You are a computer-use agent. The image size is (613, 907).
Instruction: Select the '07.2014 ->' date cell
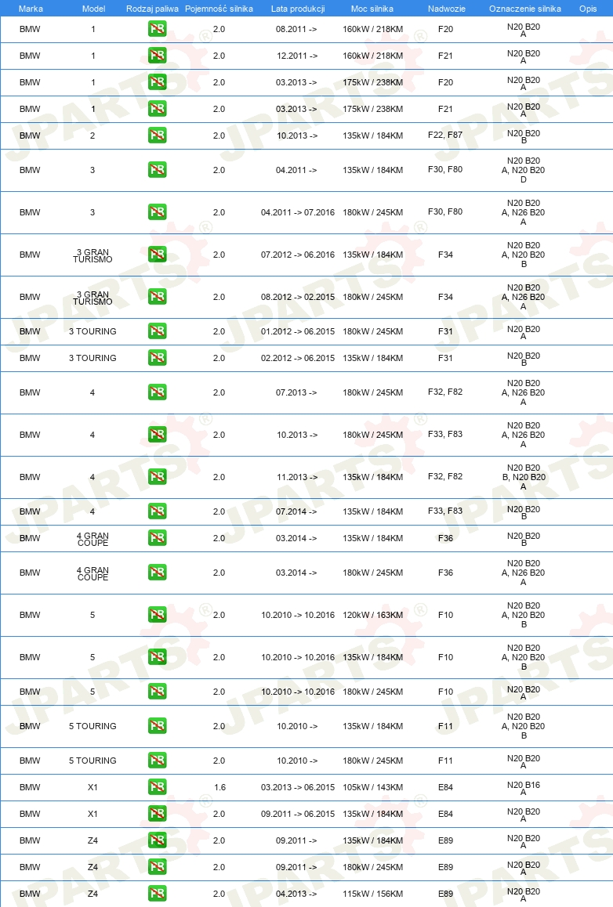296,511
